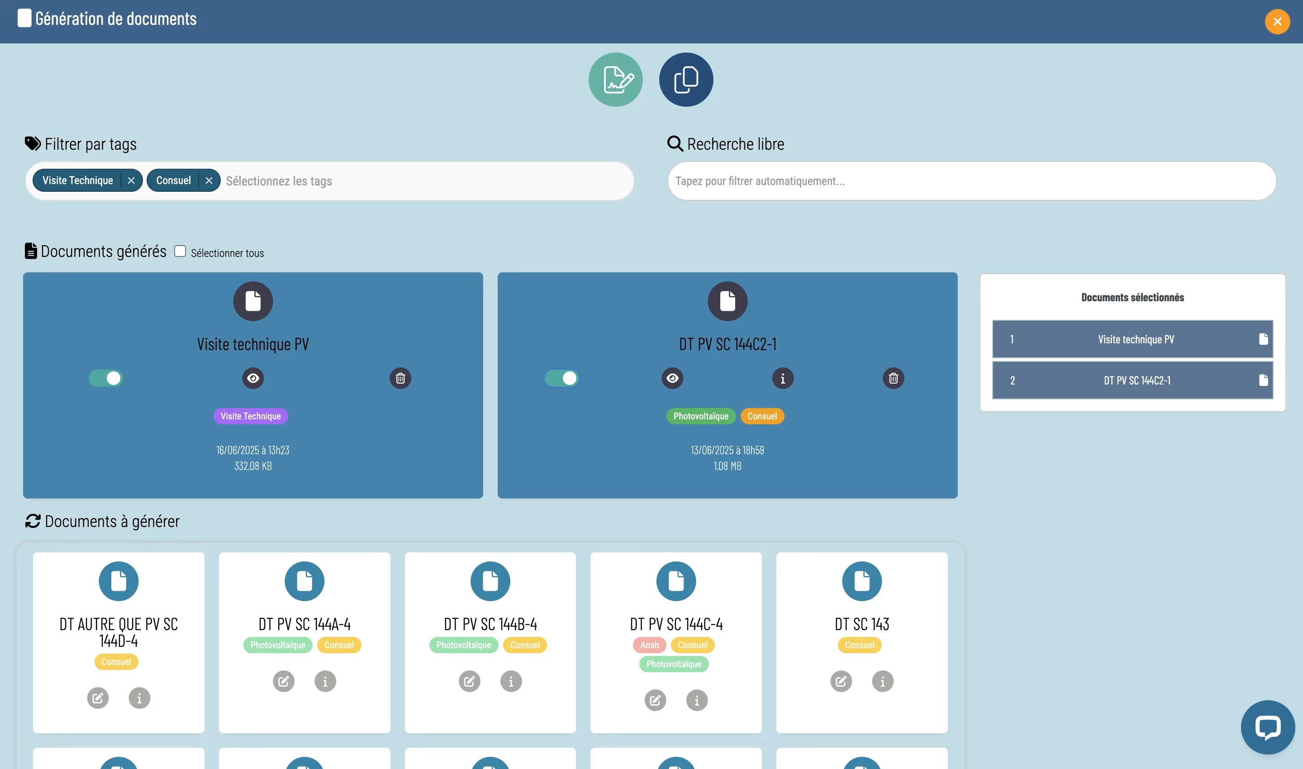Remove the Visite Technique tag filter

pyautogui.click(x=131, y=180)
